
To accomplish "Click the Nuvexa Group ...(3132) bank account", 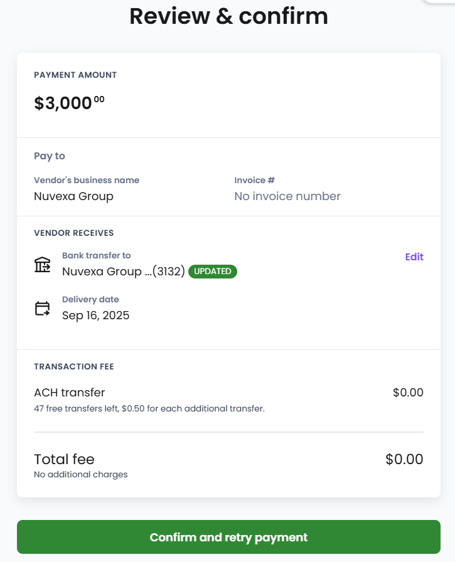I will 123,272.
